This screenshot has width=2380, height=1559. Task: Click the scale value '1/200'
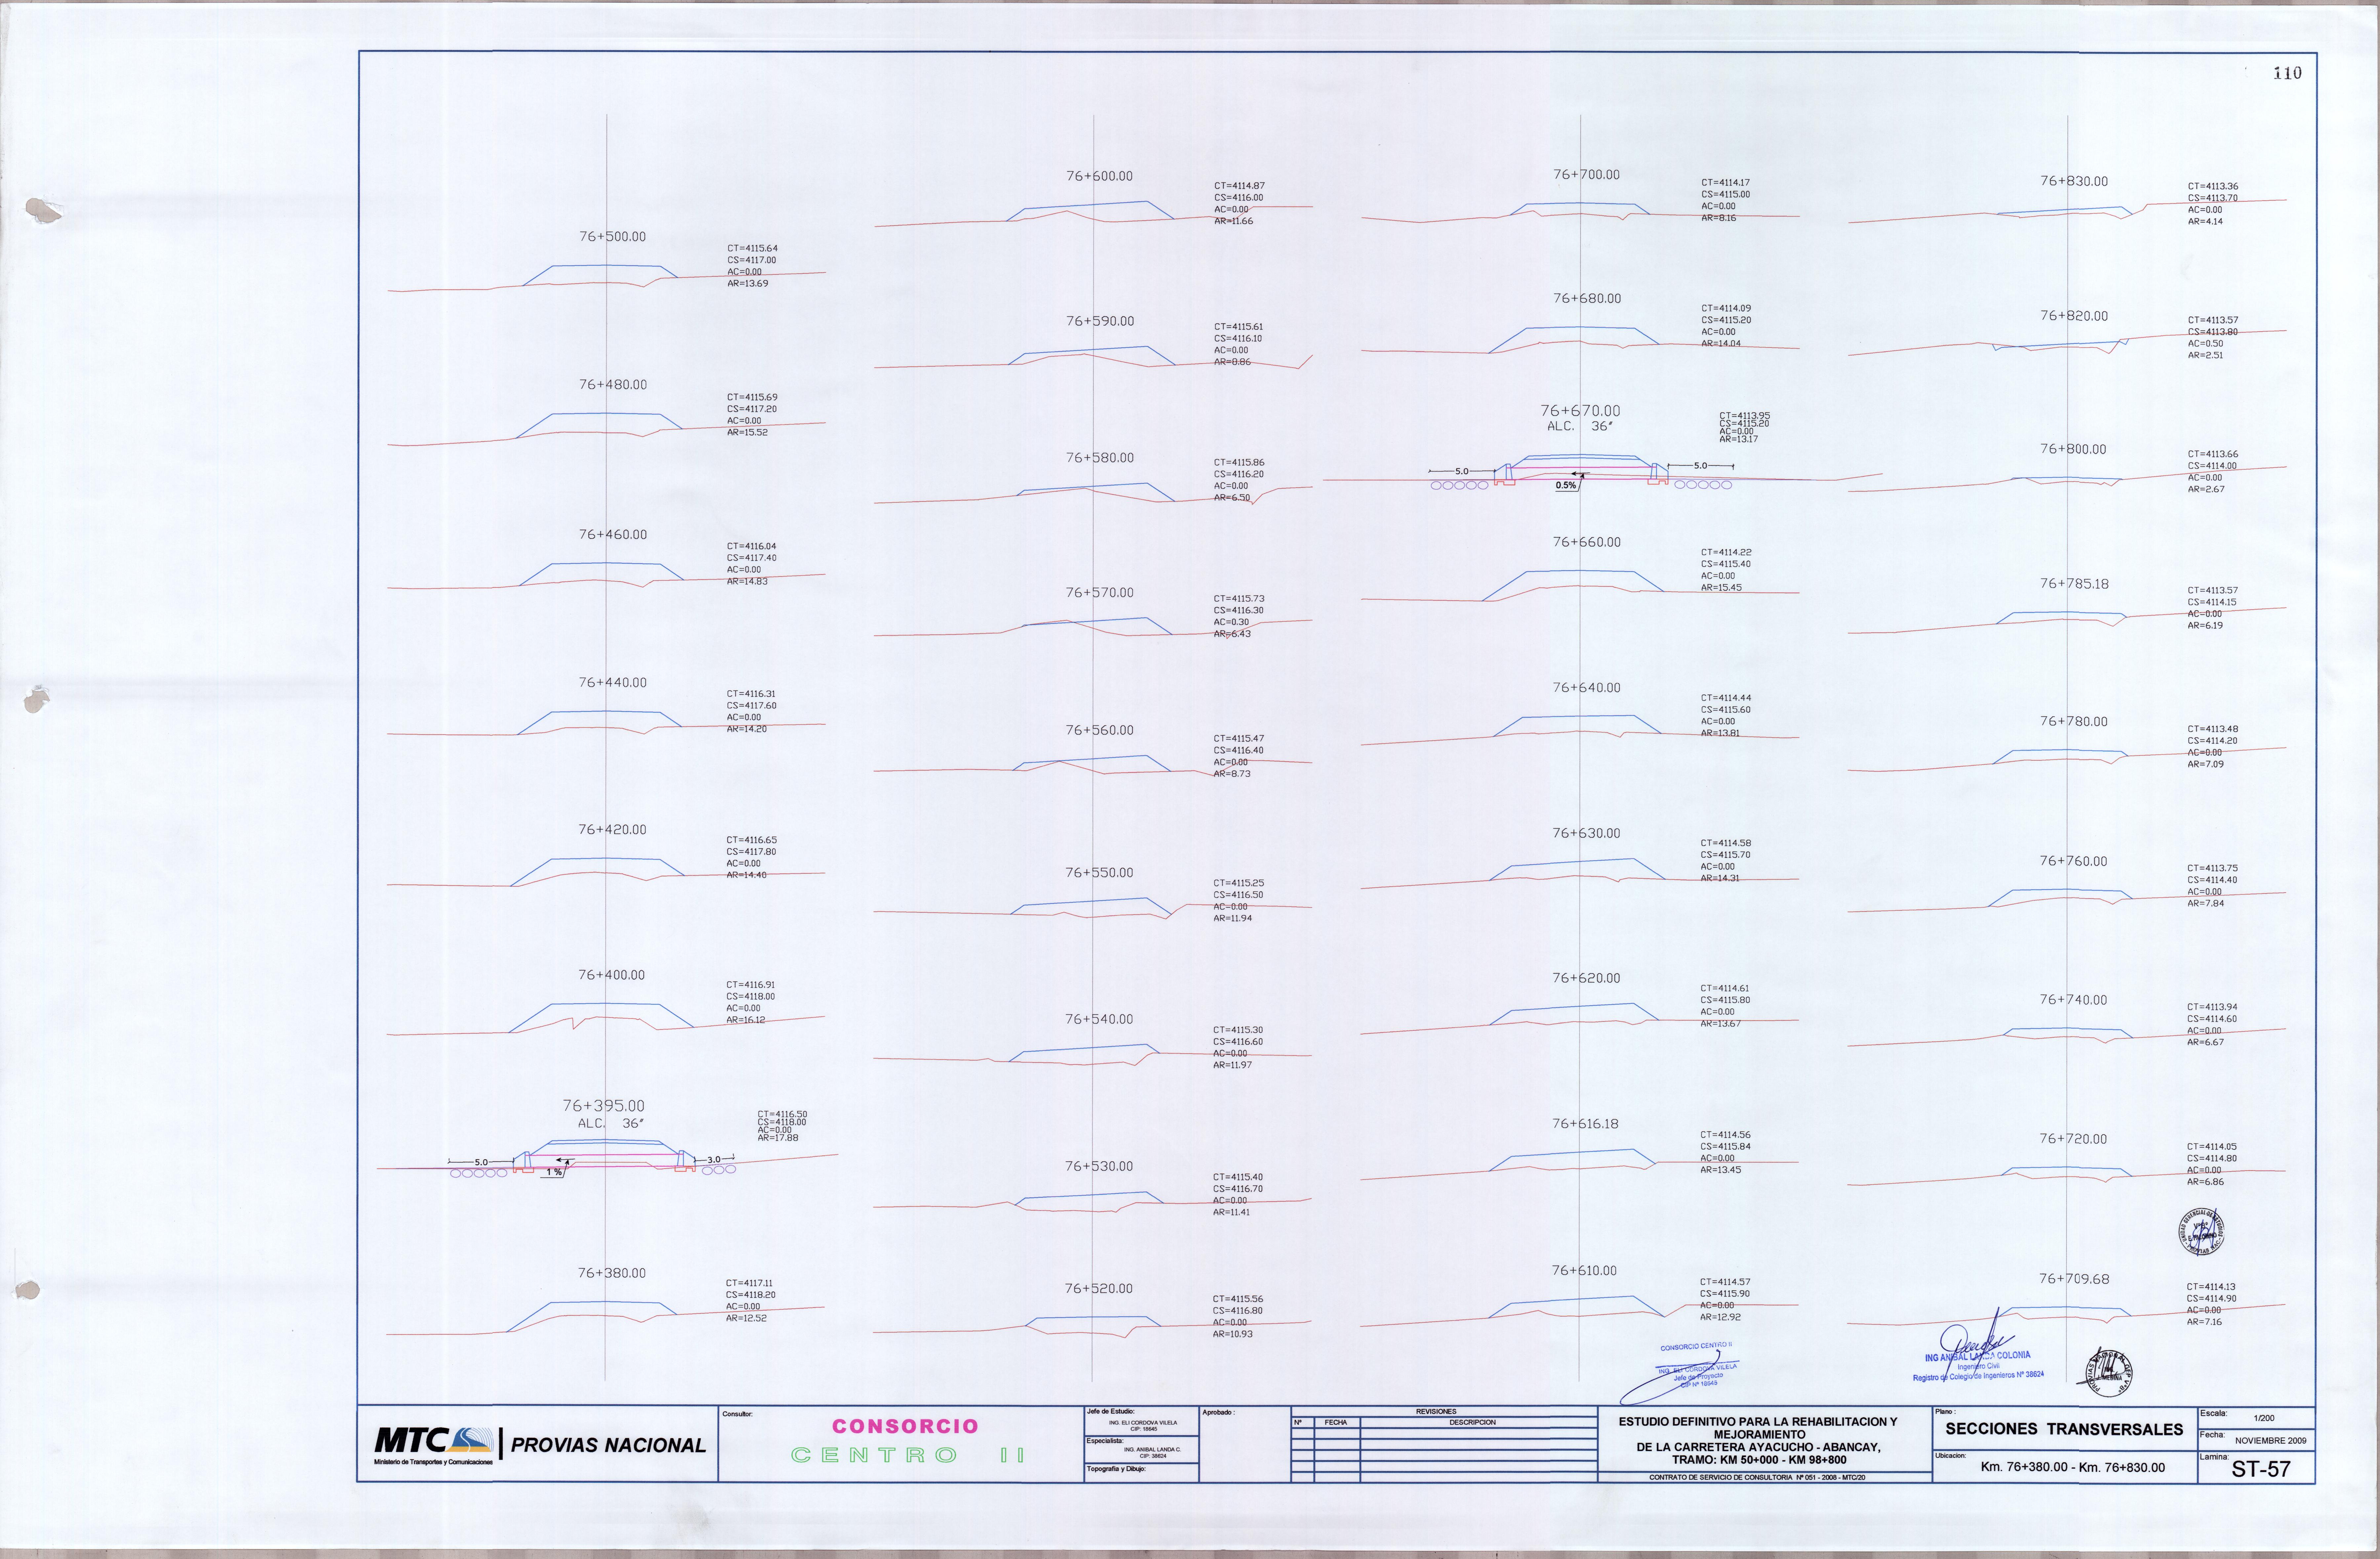point(2264,1418)
